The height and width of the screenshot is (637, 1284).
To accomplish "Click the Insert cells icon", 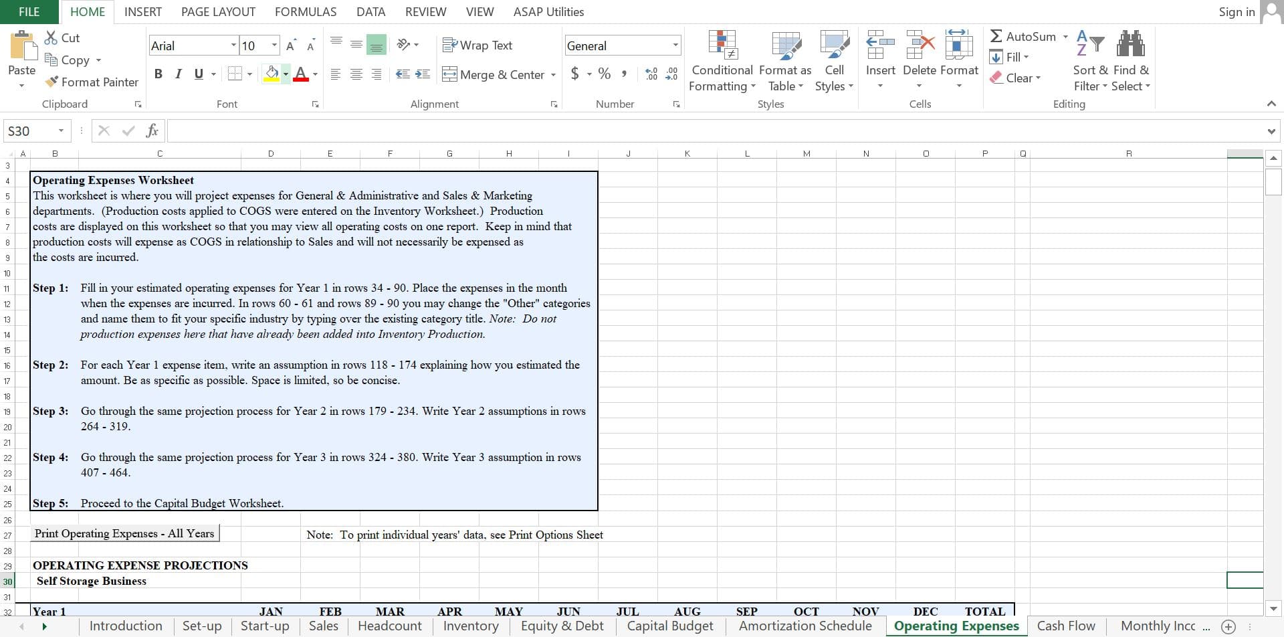I will [880, 44].
